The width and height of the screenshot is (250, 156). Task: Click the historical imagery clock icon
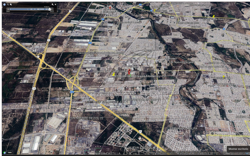(x=5, y=4)
